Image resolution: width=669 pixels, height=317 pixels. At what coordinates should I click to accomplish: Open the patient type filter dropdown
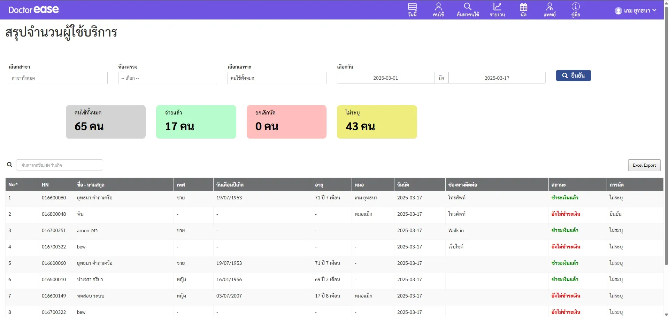[277, 78]
